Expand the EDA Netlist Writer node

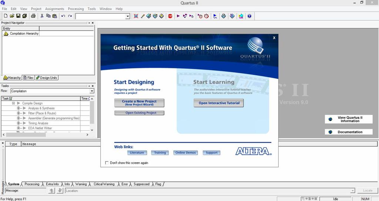[19, 128]
